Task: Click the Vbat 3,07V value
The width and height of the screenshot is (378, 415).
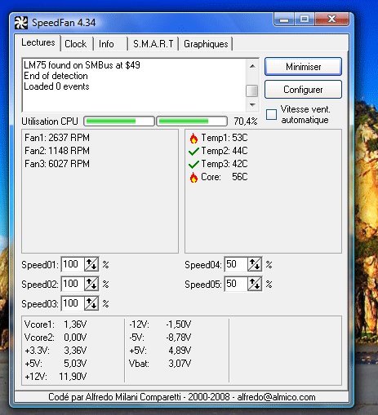Action: [180, 364]
